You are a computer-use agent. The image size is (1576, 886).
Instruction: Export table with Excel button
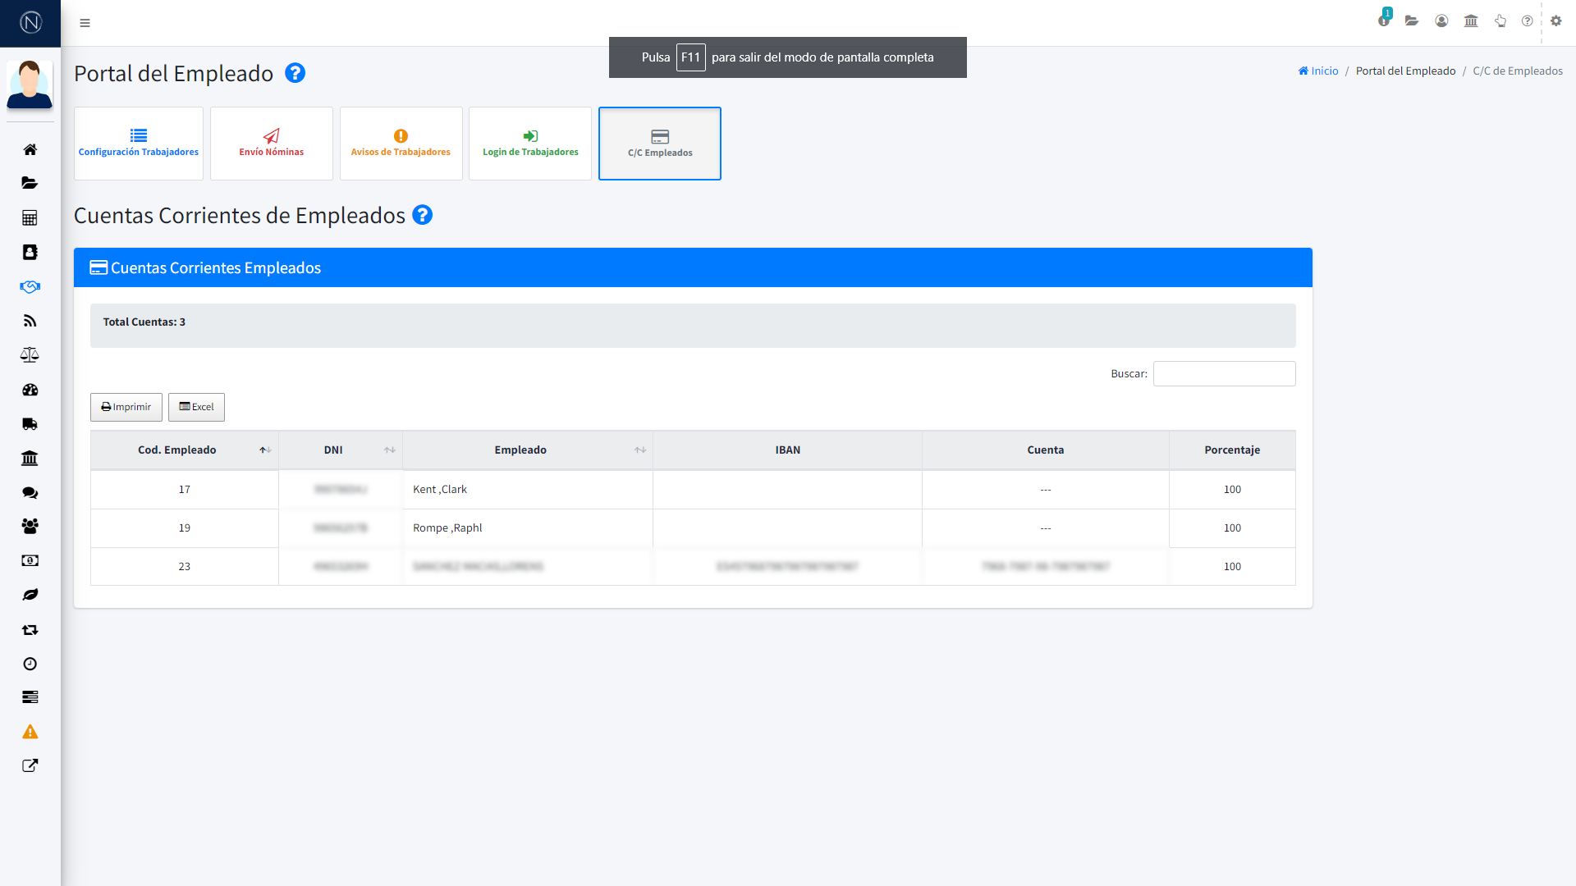coord(196,407)
